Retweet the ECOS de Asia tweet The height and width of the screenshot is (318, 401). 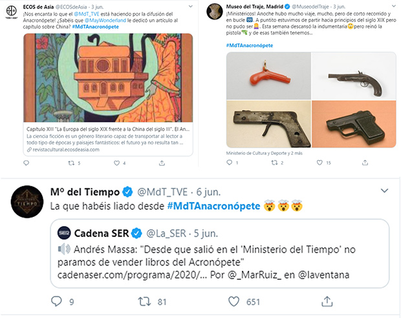pos(71,163)
